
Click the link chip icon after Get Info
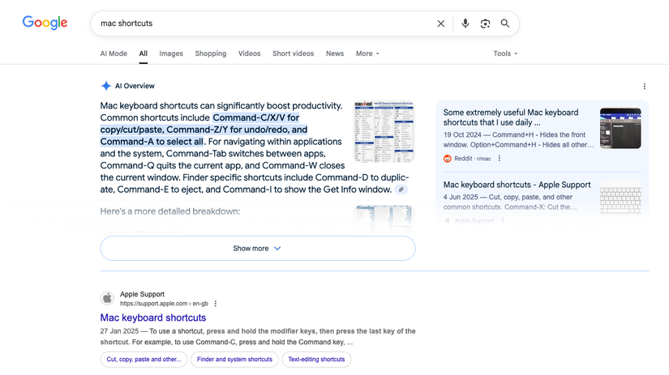coord(401,190)
